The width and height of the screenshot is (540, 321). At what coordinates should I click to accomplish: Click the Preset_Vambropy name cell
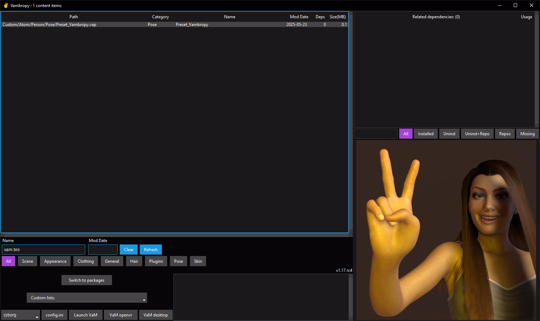[192, 25]
